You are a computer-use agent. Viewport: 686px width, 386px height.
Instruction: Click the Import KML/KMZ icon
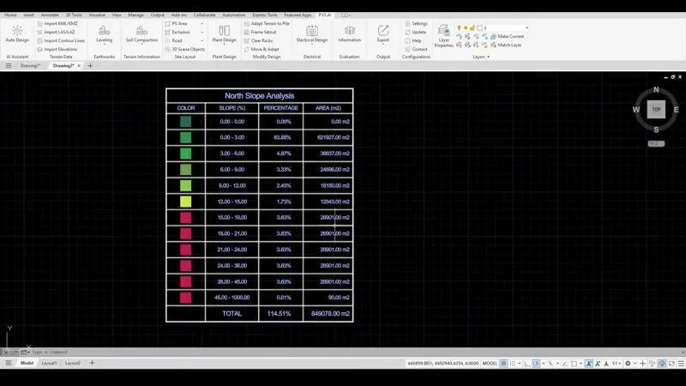[x=39, y=24]
